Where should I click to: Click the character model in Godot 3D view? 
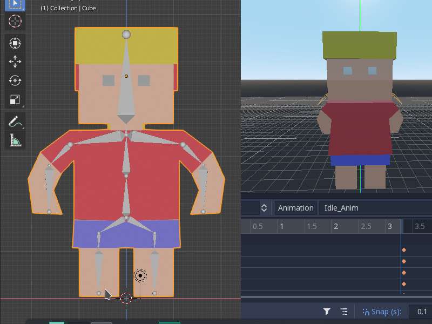tap(360, 110)
